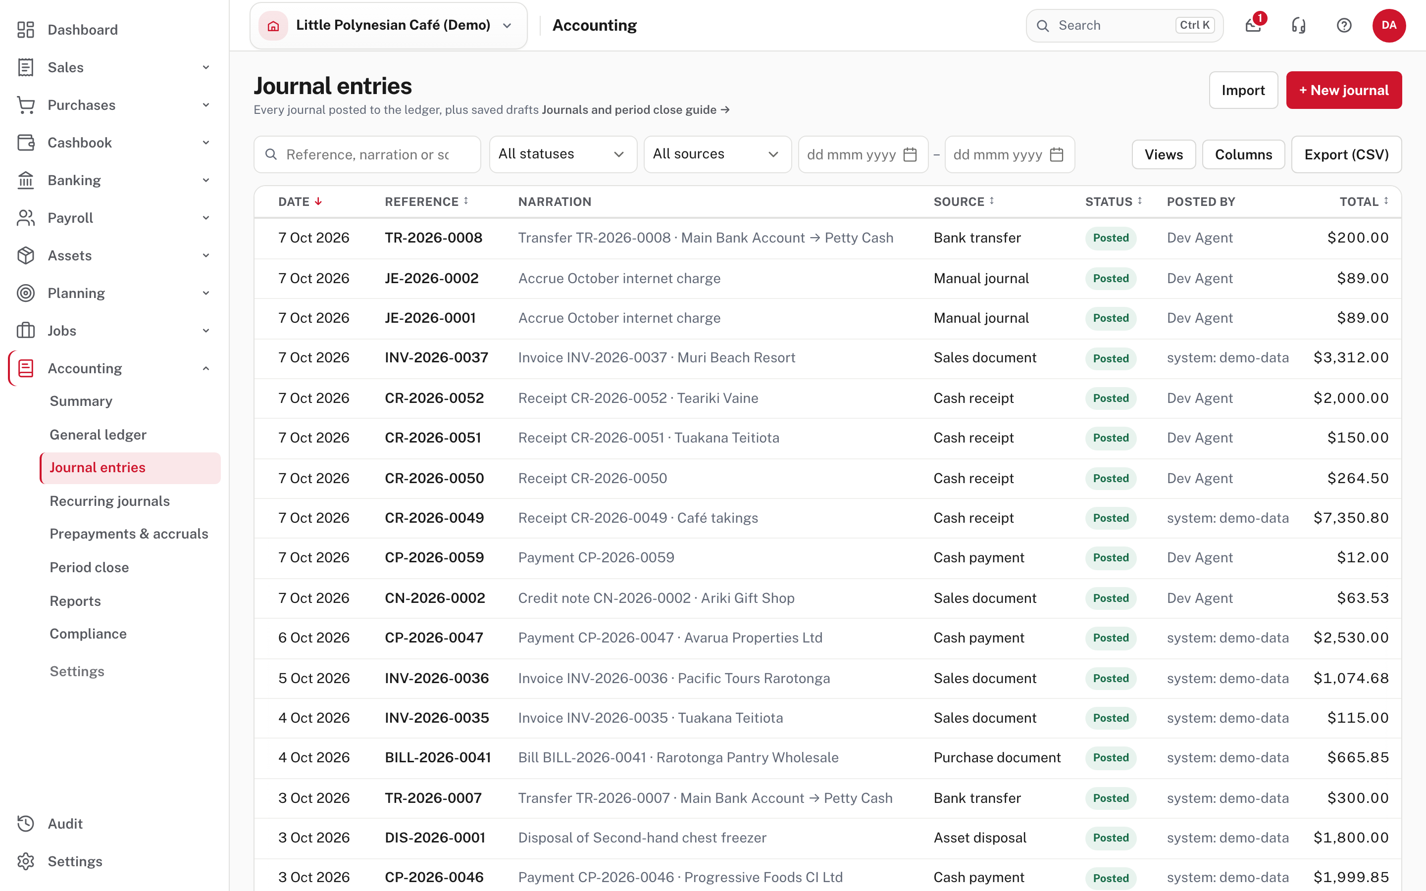Click the Import button
1426x891 pixels.
(x=1243, y=90)
